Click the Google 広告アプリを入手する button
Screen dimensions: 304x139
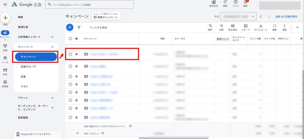coord(35,134)
